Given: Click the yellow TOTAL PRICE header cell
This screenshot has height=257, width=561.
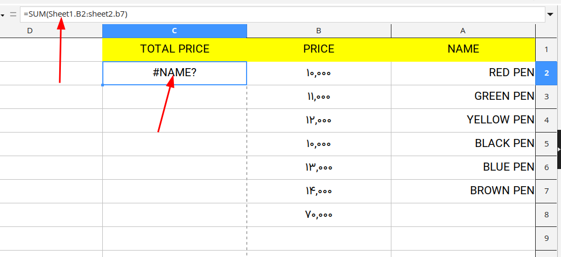Looking at the screenshot, I should 174,49.
